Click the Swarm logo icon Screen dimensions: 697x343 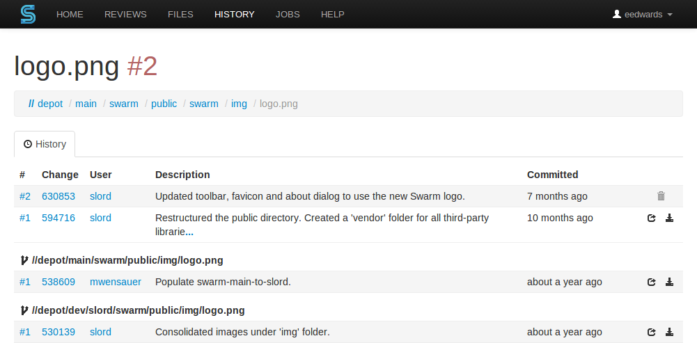click(28, 14)
